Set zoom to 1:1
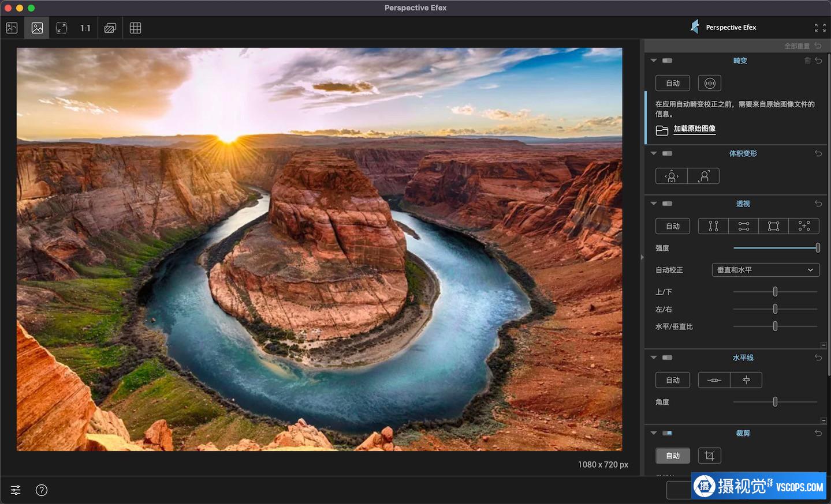831x504 pixels. click(85, 28)
